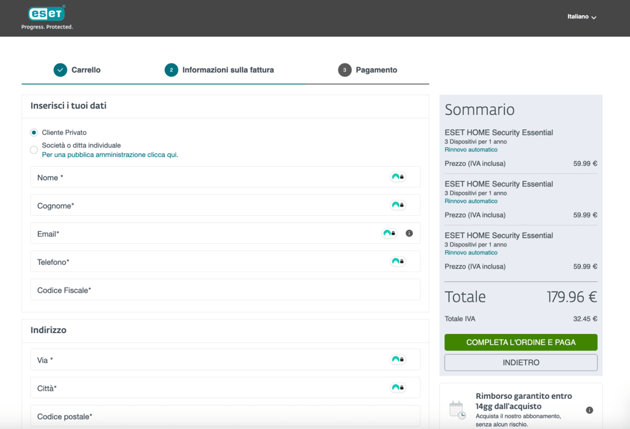
Task: Click Rinnovo automatico link of second product
Action: 471,201
